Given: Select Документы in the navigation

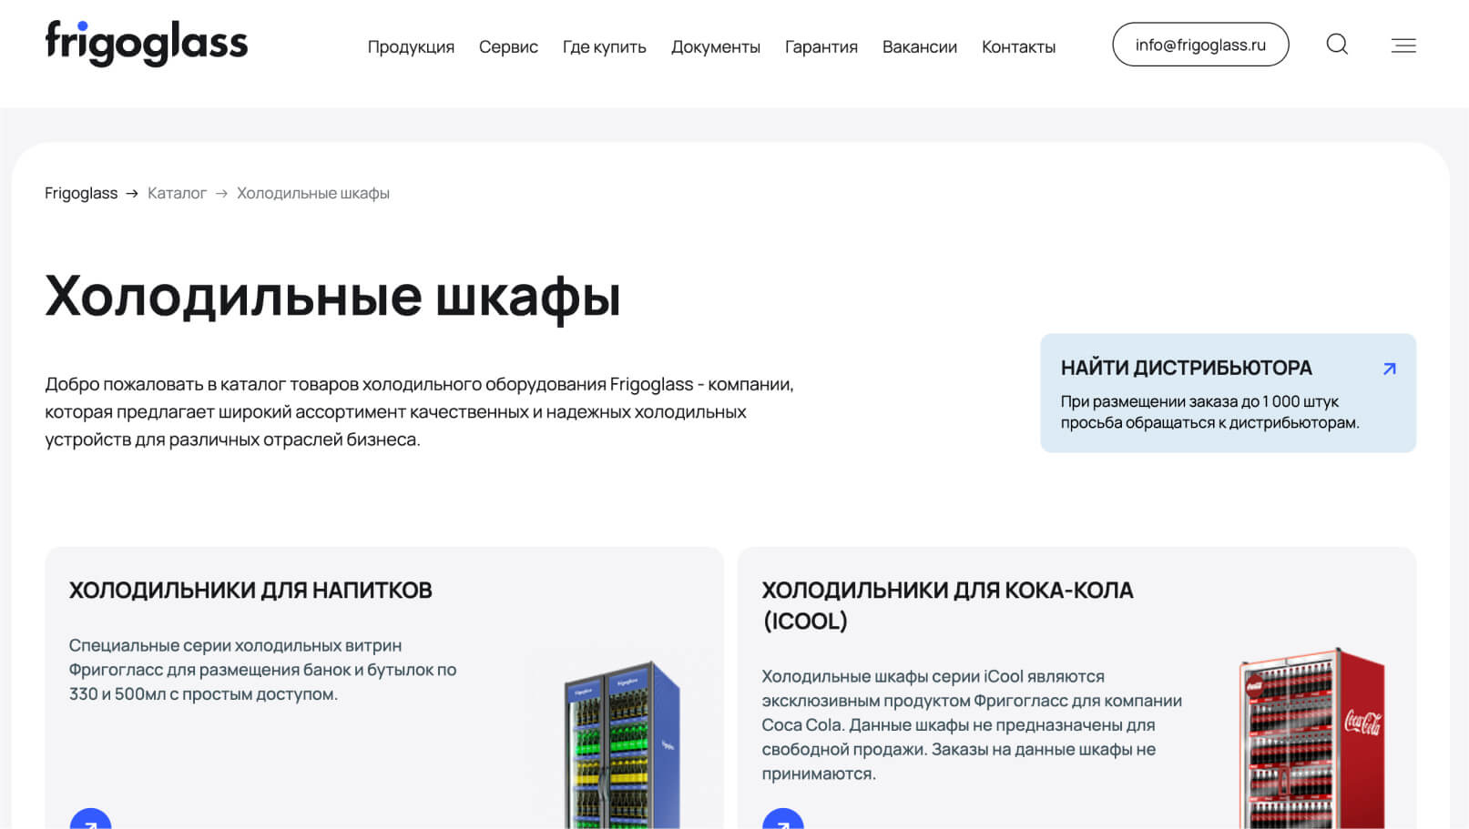Looking at the screenshot, I should (x=716, y=46).
